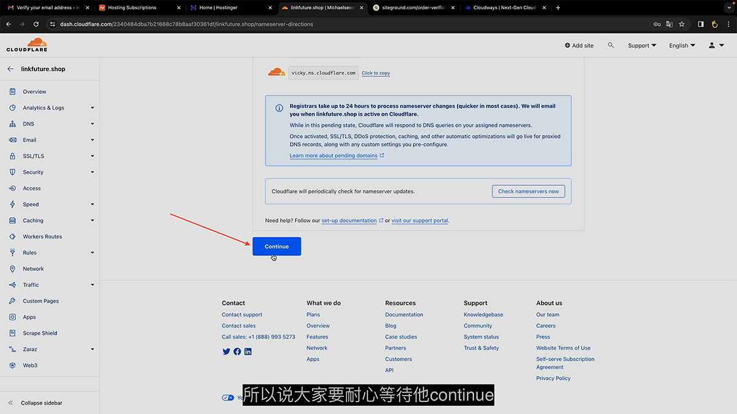Expand the Traffic submenu arrow
737x414 pixels.
[92, 285]
